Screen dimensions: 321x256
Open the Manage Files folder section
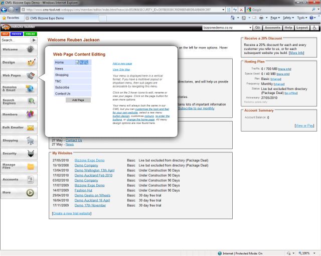18,166
